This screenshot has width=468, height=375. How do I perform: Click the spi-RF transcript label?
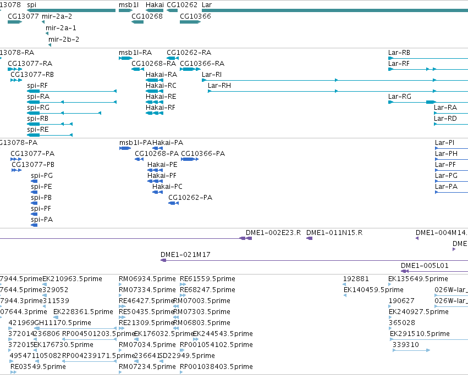(37, 86)
